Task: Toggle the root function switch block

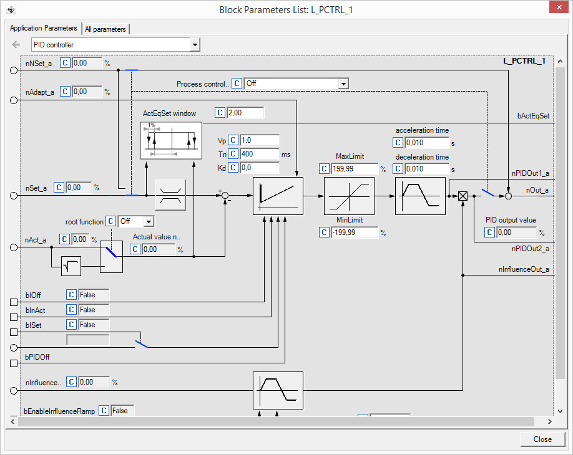Action: [111, 257]
